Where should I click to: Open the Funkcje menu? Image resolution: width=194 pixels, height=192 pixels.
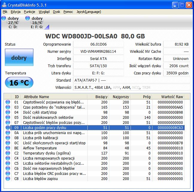pos(29,12)
